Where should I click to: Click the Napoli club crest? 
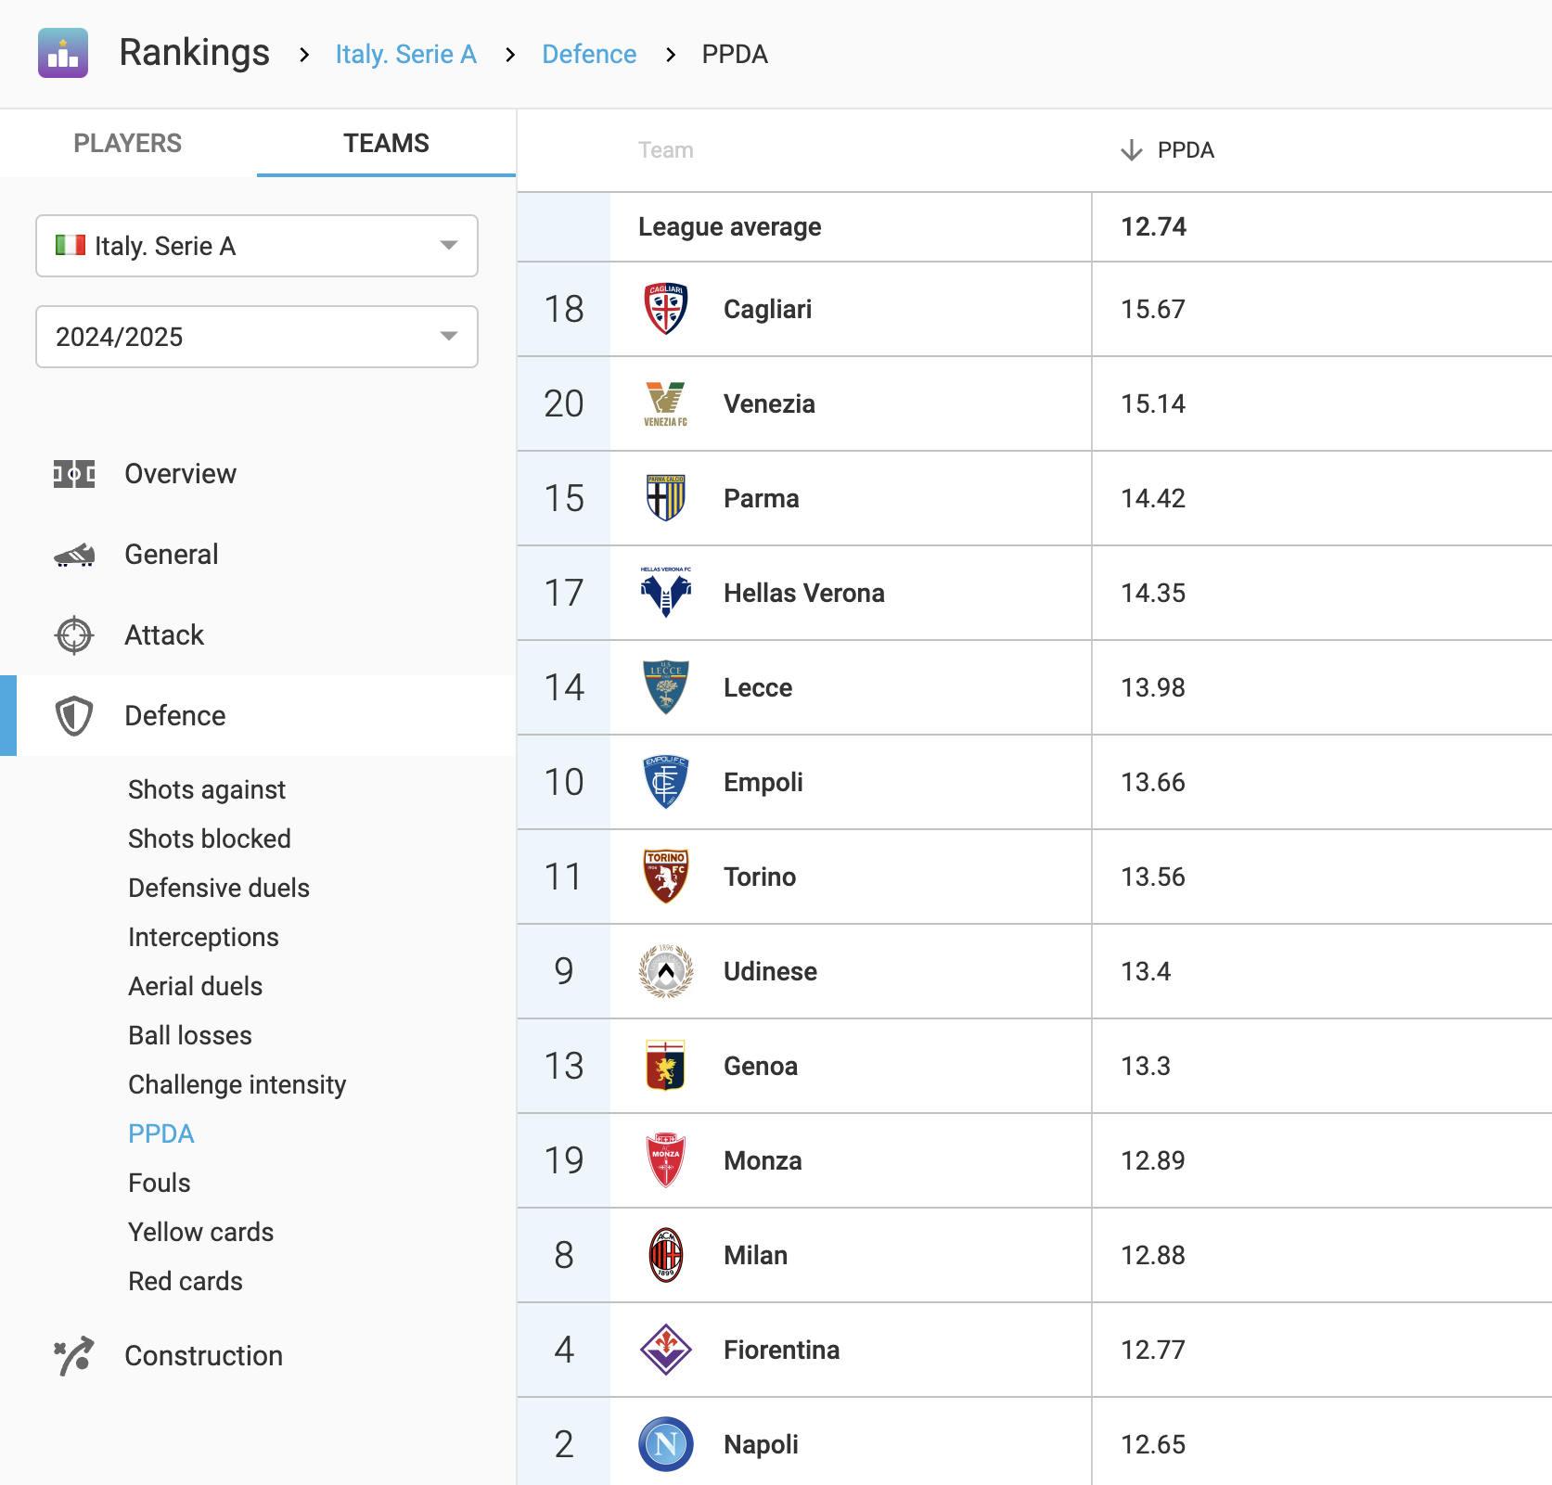click(665, 1444)
